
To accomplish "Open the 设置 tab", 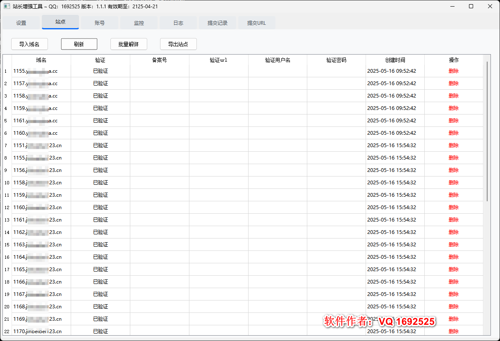I will tap(21, 23).
